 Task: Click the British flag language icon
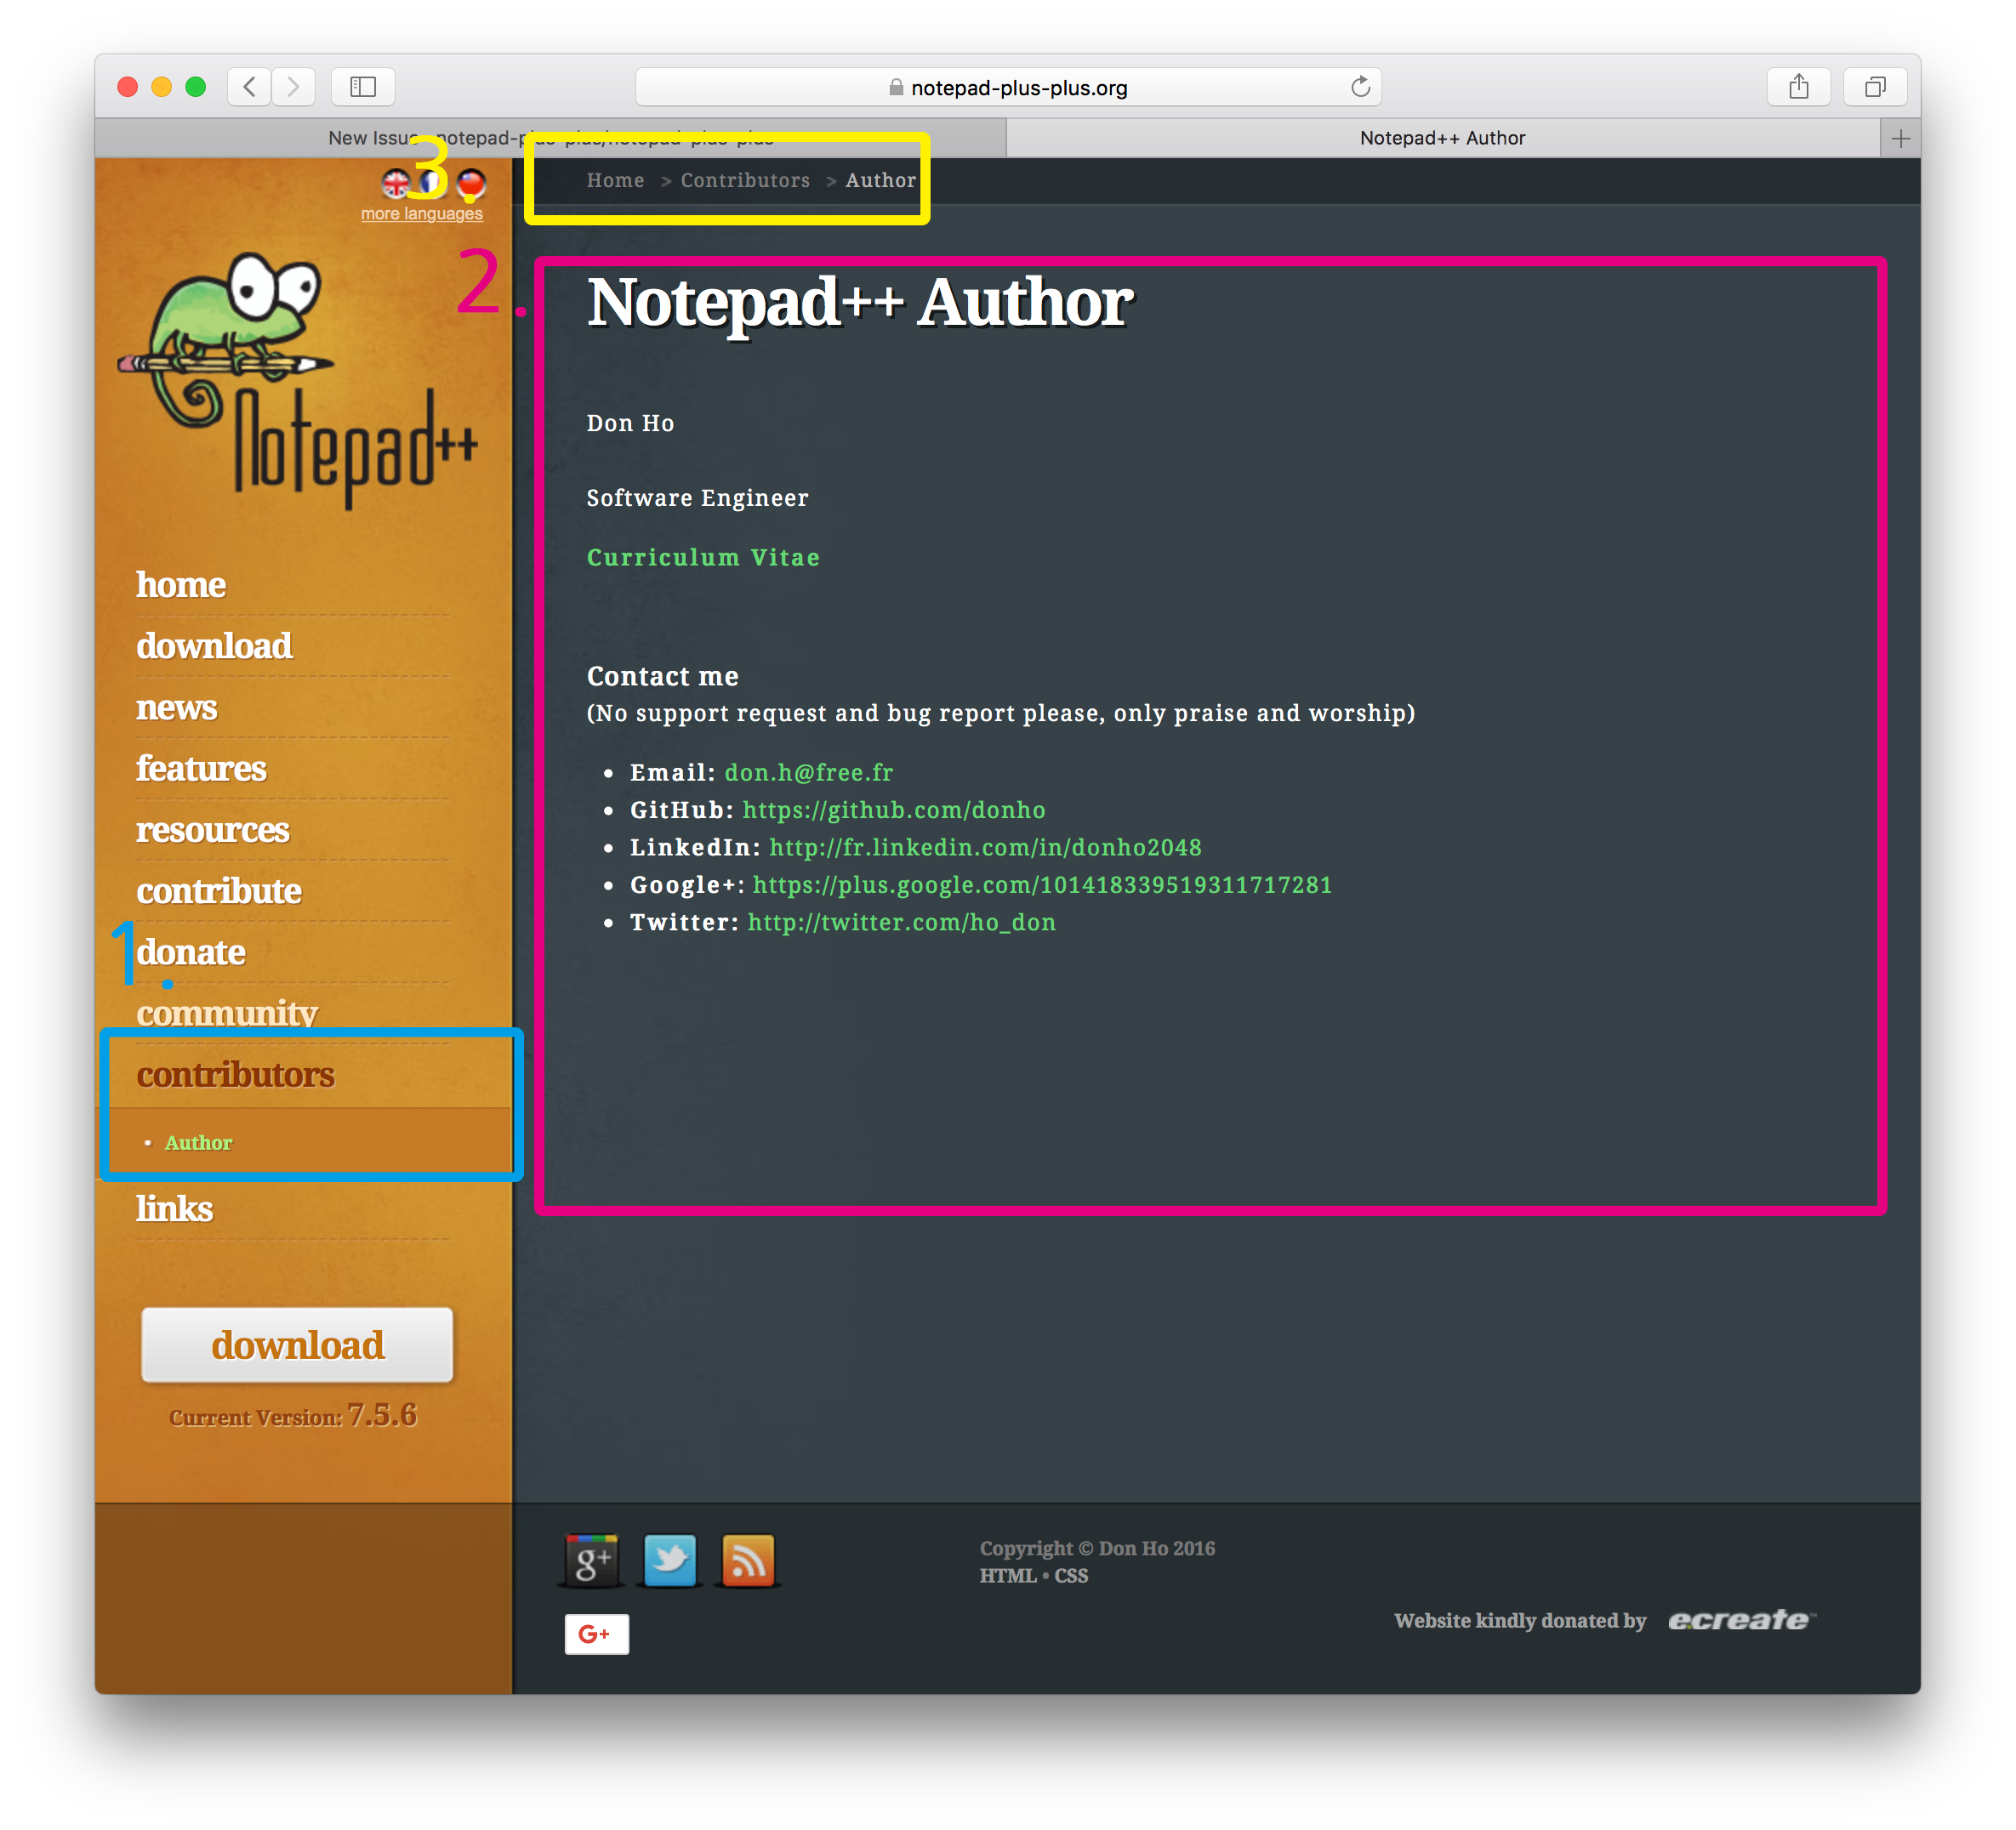396,183
